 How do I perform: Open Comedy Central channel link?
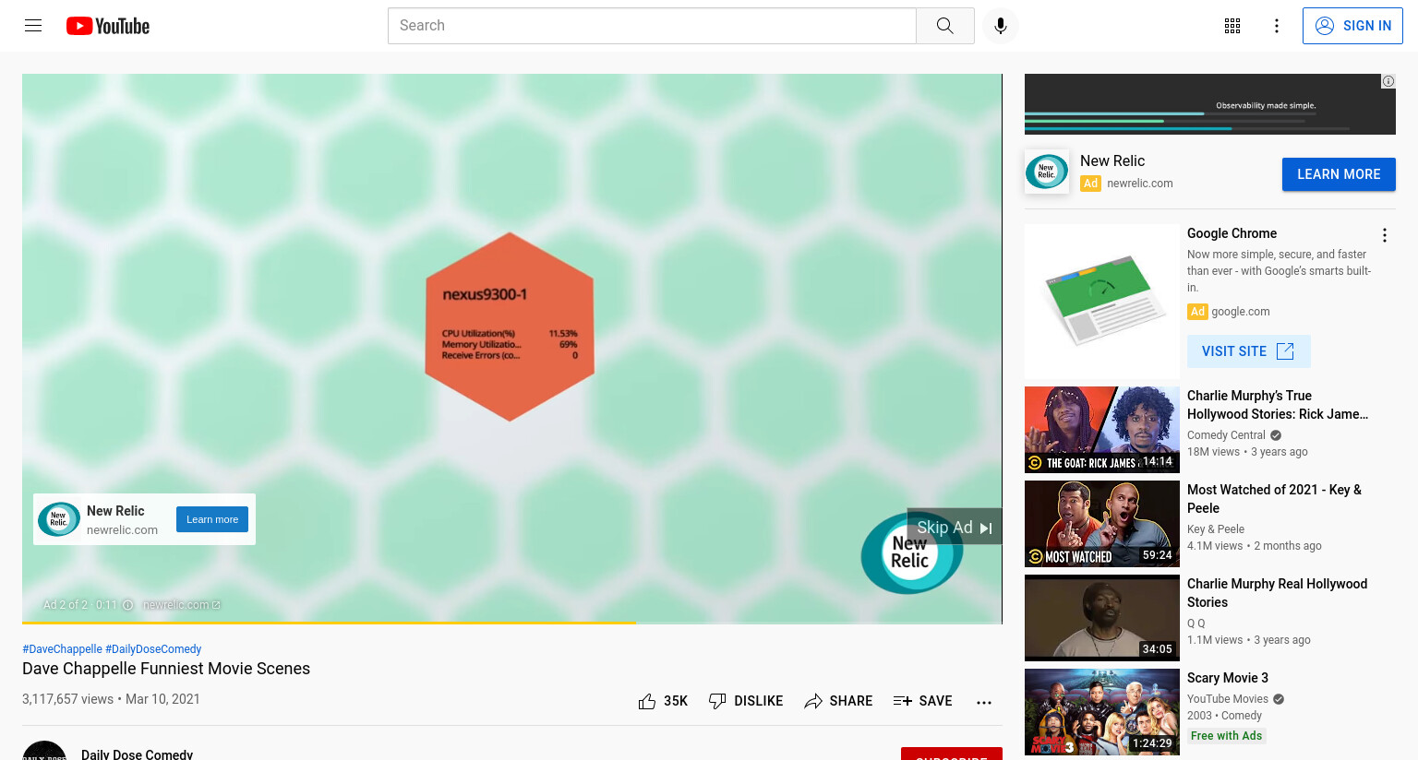[1226, 435]
